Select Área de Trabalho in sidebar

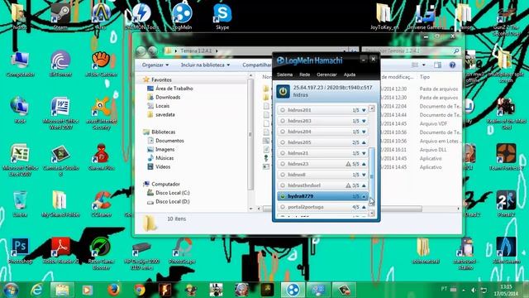174,89
